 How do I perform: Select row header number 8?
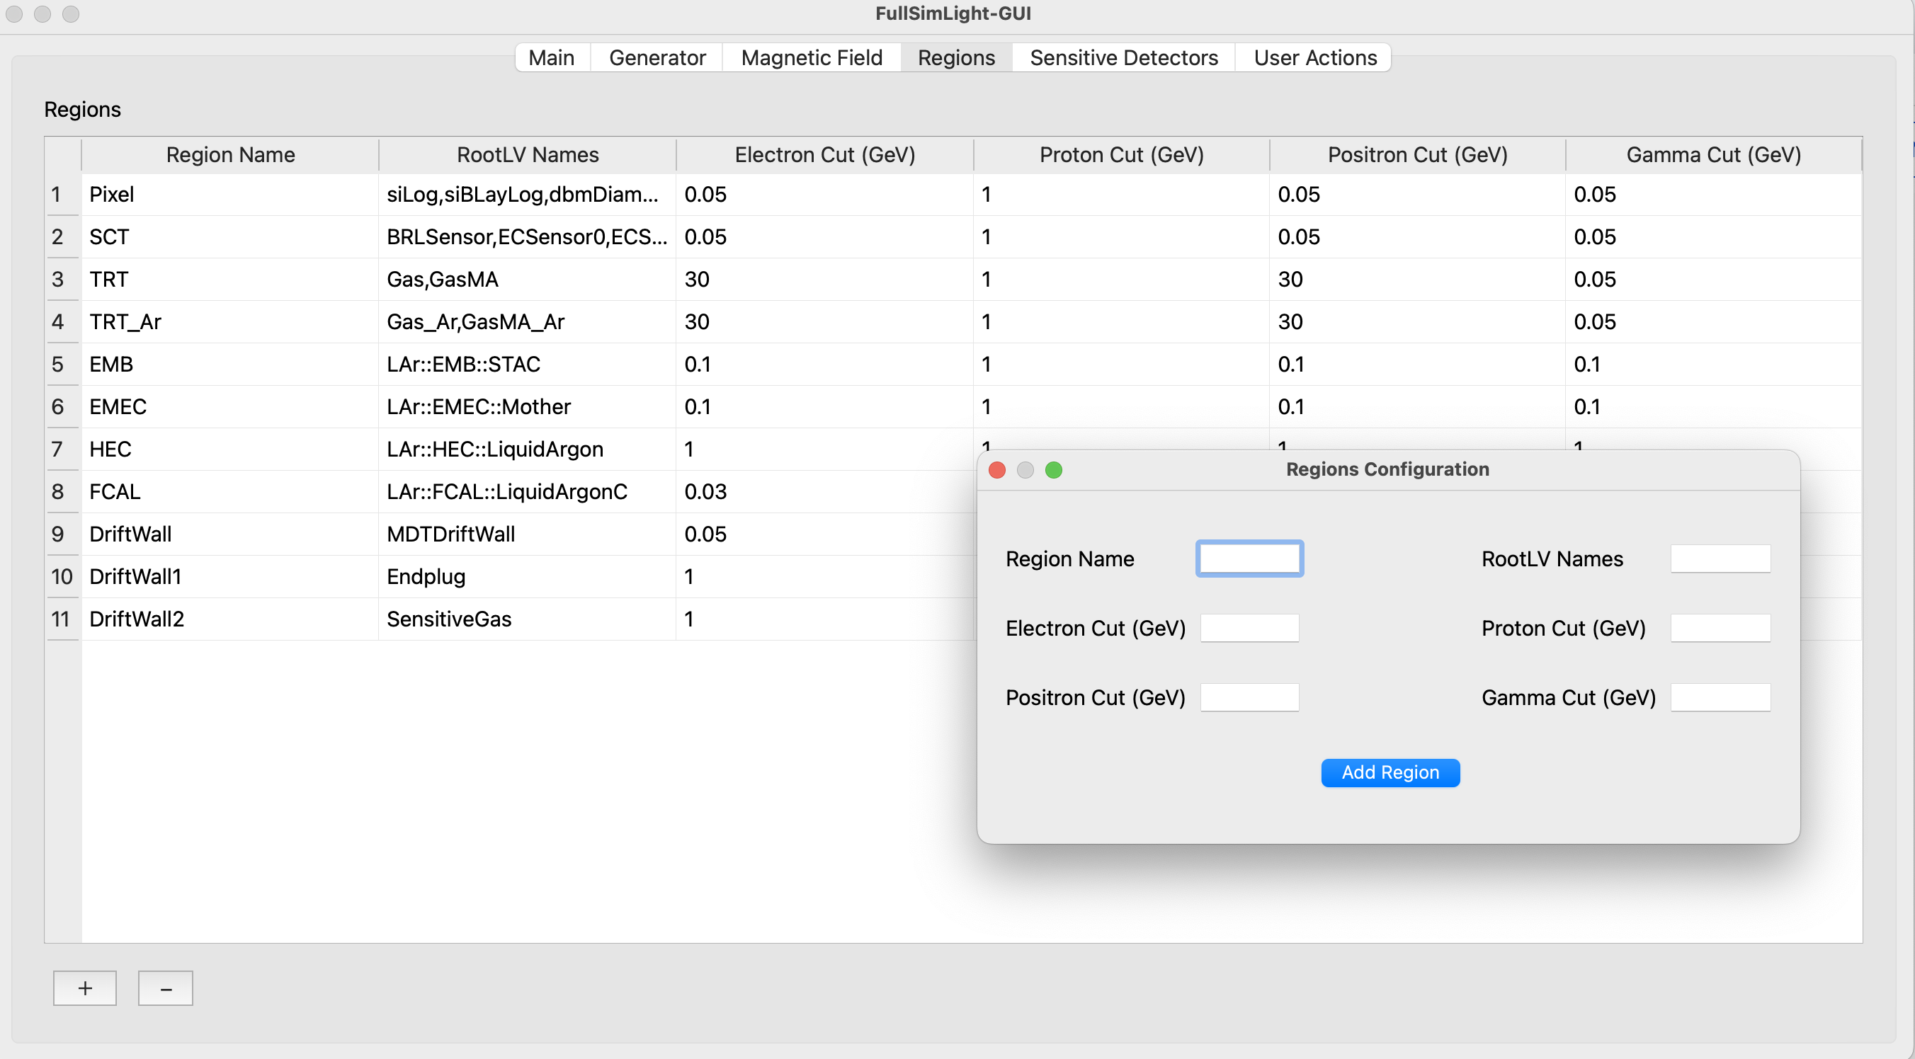(62, 491)
